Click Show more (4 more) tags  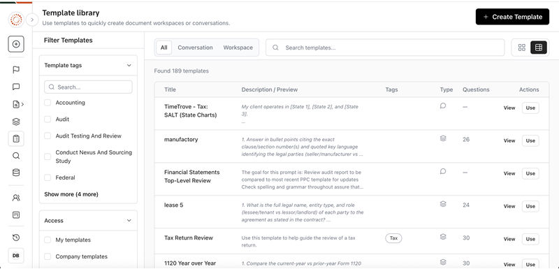coord(71,194)
